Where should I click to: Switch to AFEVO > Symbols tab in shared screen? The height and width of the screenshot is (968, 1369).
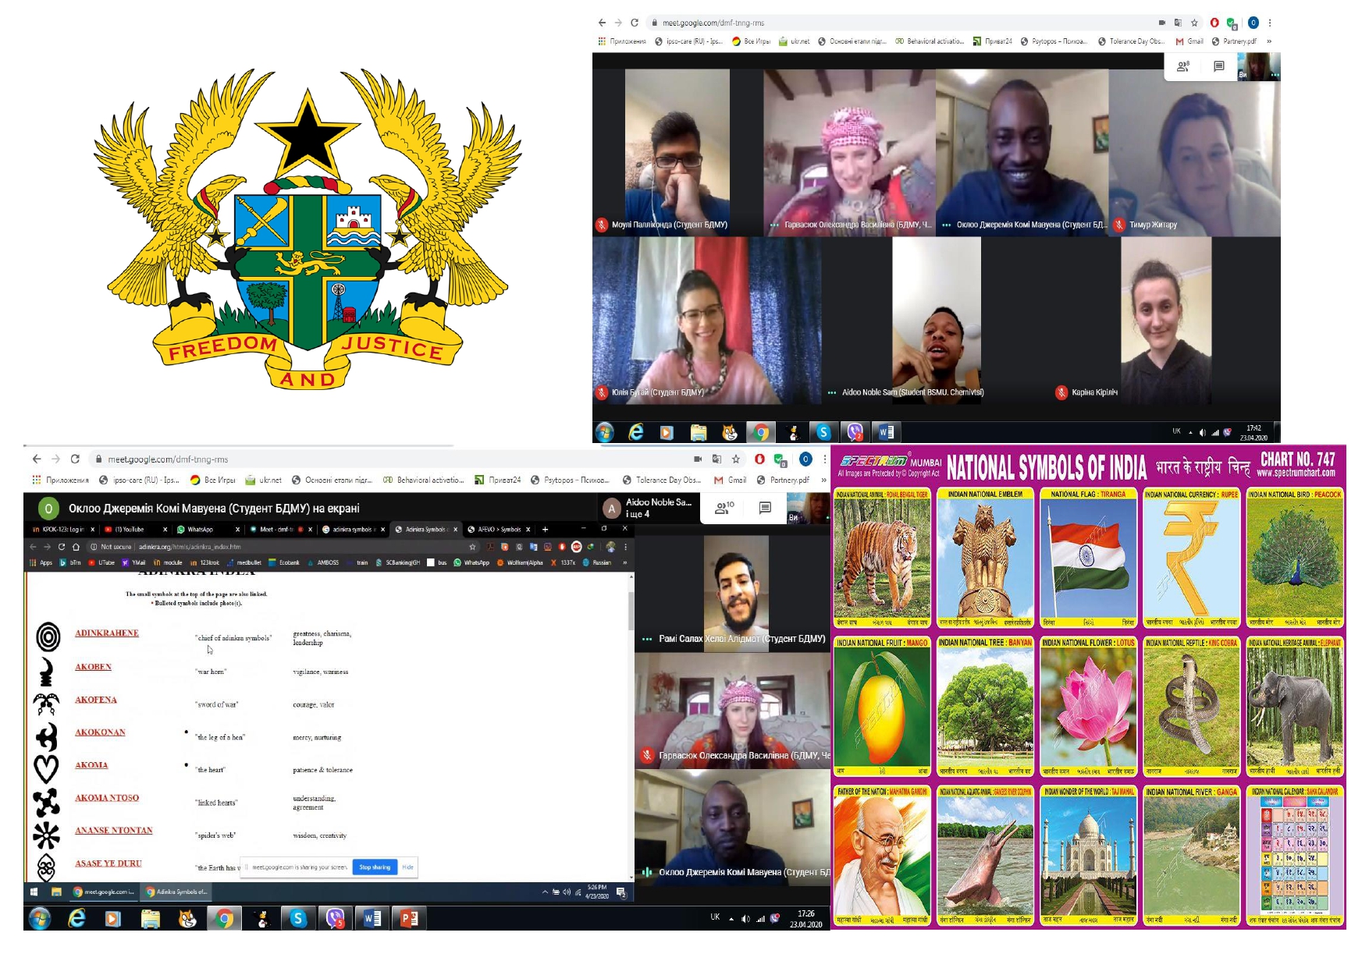498,529
